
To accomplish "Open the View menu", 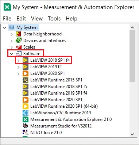I will (37, 19).
